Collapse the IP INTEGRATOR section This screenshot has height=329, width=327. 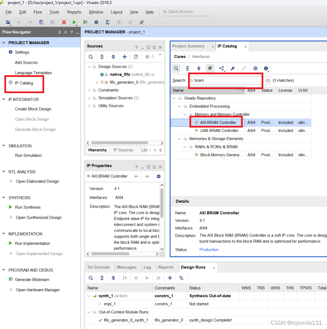click(x=4, y=99)
